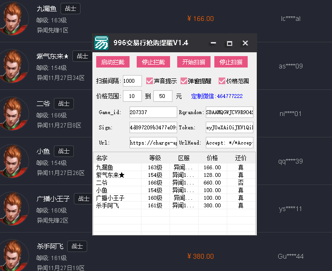Image resolution: width=332 pixels, height=271 pixels.
Task: Select the 二爷 row in results list
Action: click(174, 183)
